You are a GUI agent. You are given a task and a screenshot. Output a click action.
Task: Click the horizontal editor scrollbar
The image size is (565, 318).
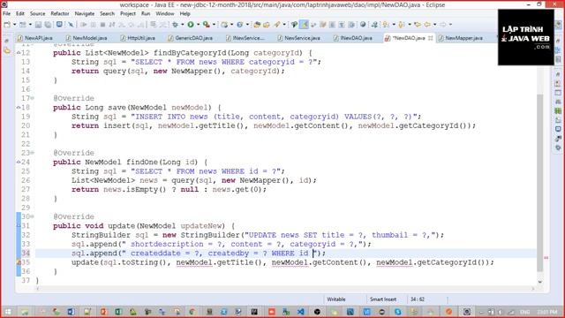point(284,289)
